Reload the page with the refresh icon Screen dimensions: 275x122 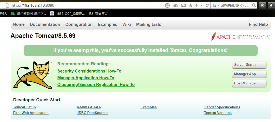point(207,6)
